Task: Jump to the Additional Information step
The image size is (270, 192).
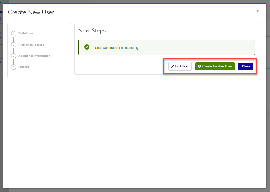Action: point(34,56)
